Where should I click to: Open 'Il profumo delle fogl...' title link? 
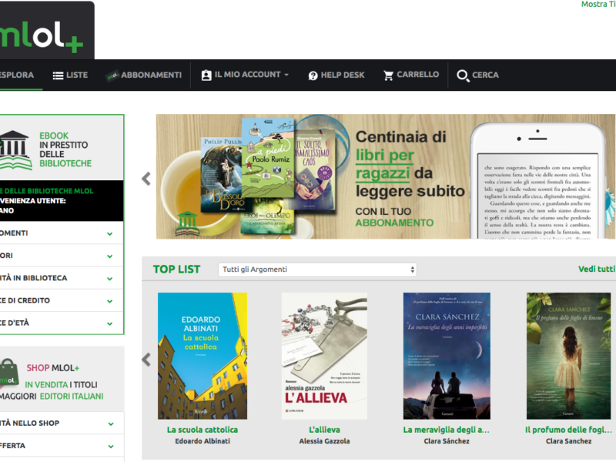pyautogui.click(x=568, y=430)
